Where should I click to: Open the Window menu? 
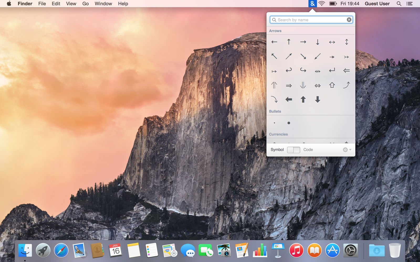[103, 4]
